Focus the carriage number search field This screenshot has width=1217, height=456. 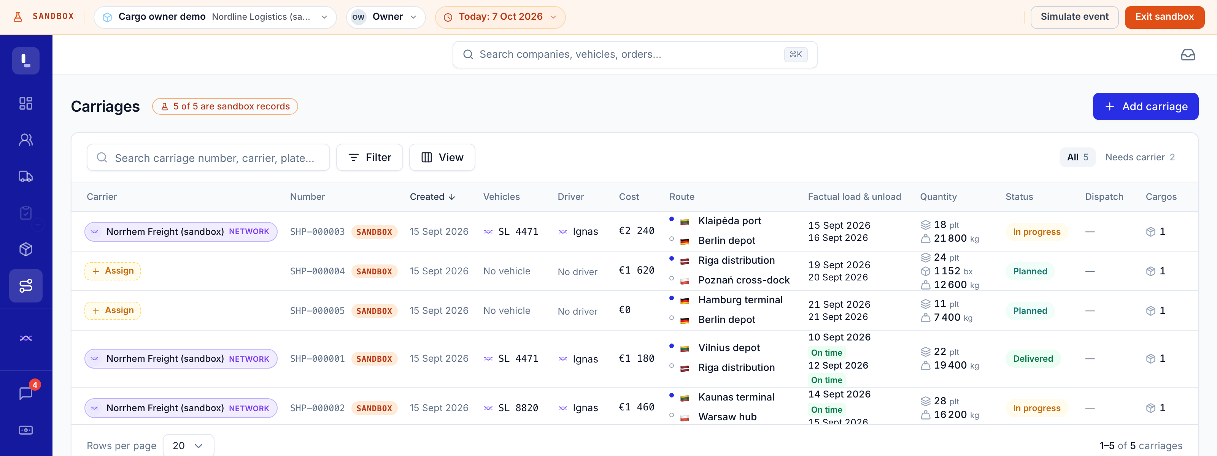pyautogui.click(x=208, y=157)
